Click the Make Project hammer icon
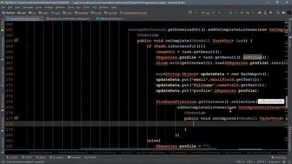Screen dimensions: 292x164 tap(196, 13)
